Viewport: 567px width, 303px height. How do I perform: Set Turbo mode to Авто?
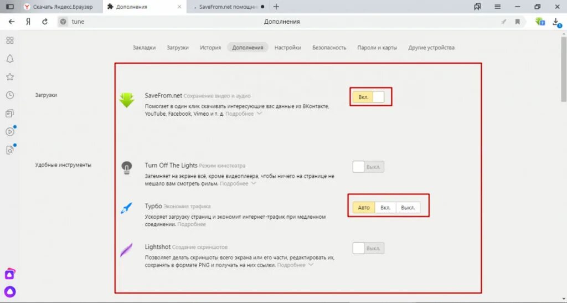(x=364, y=208)
